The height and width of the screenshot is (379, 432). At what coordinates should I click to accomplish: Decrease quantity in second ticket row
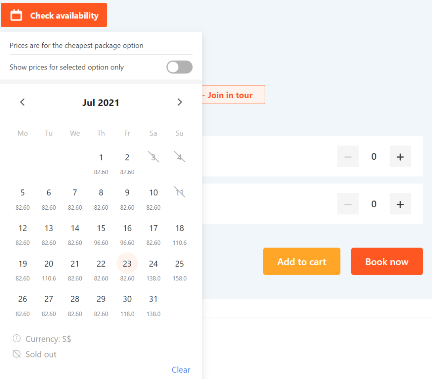348,204
